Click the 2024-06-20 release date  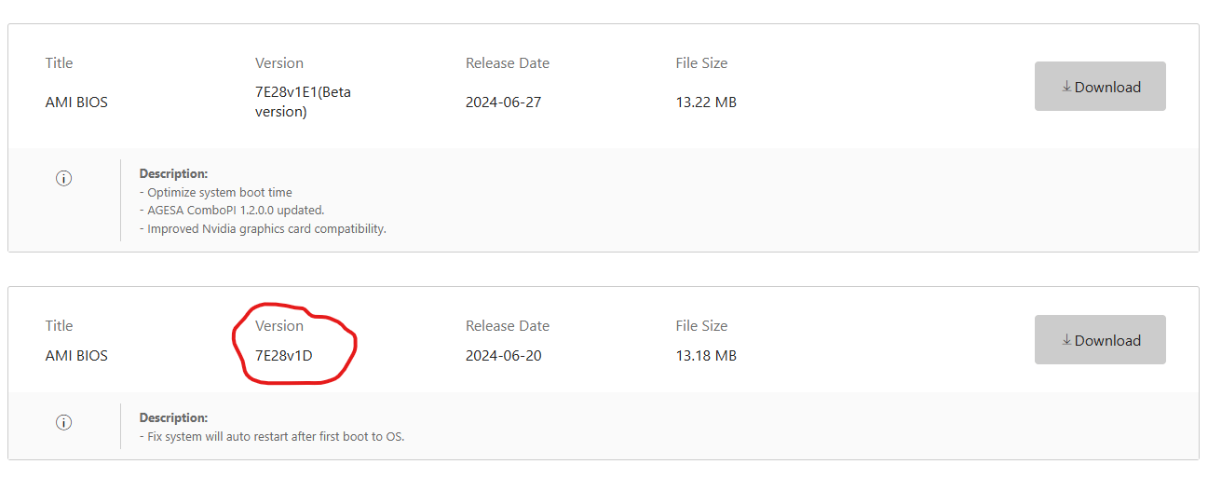click(x=503, y=356)
